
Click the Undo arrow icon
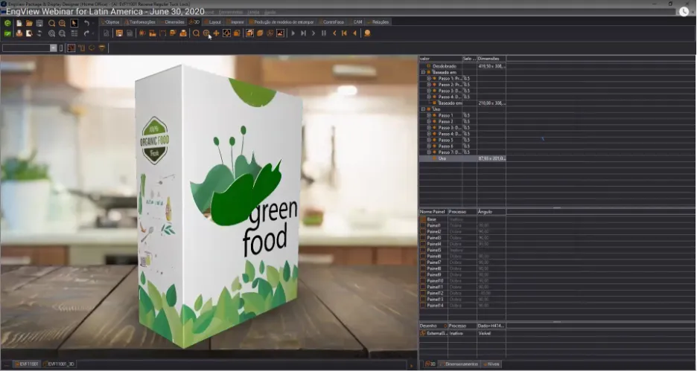pyautogui.click(x=86, y=23)
